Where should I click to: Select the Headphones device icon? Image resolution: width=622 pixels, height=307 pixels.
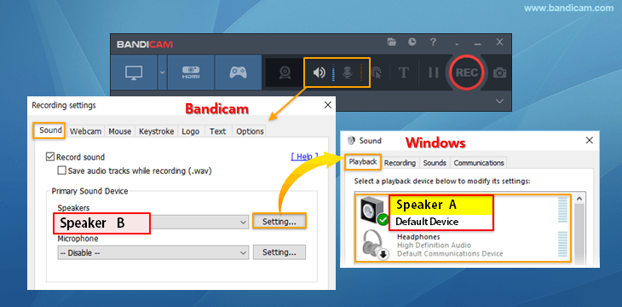pyautogui.click(x=374, y=246)
